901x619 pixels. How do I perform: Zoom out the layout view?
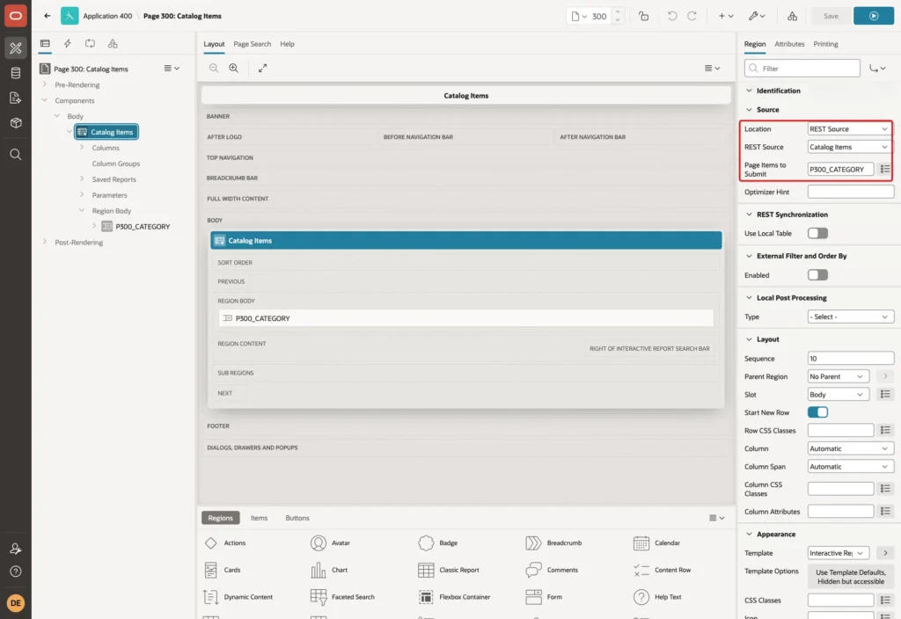[x=214, y=68]
